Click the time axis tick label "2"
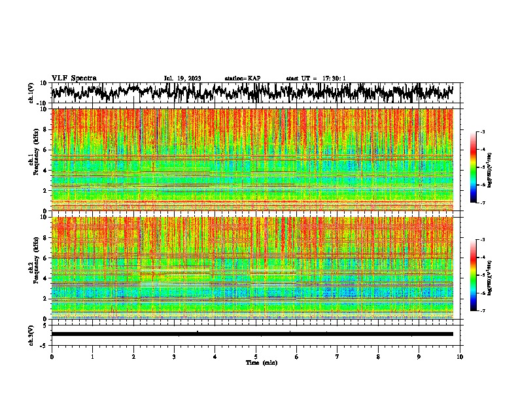Screen dimensions: 518x400 pos(133,357)
